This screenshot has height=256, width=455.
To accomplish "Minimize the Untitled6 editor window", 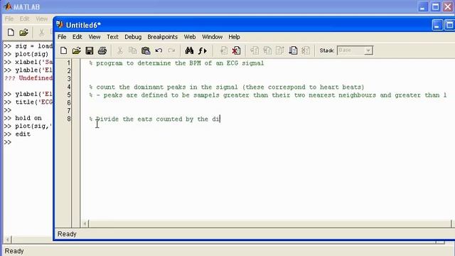I will (x=437, y=25).
